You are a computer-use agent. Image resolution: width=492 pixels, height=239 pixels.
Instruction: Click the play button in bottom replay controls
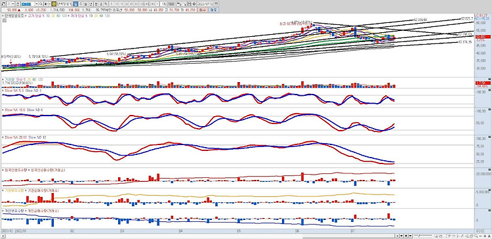coord(398,236)
